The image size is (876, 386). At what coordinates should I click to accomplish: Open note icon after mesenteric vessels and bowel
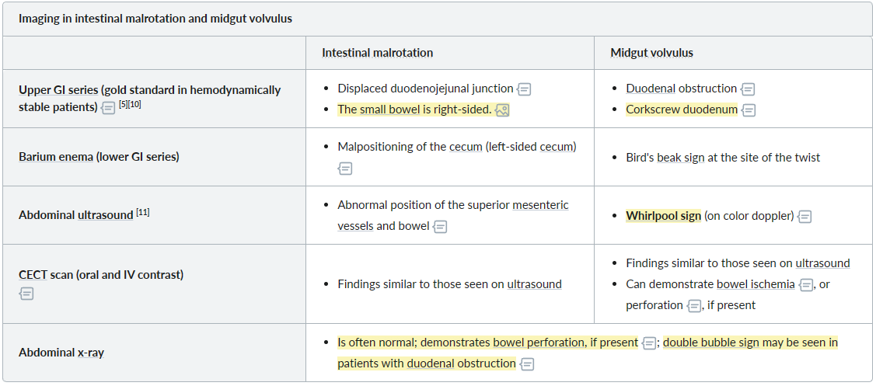point(440,227)
